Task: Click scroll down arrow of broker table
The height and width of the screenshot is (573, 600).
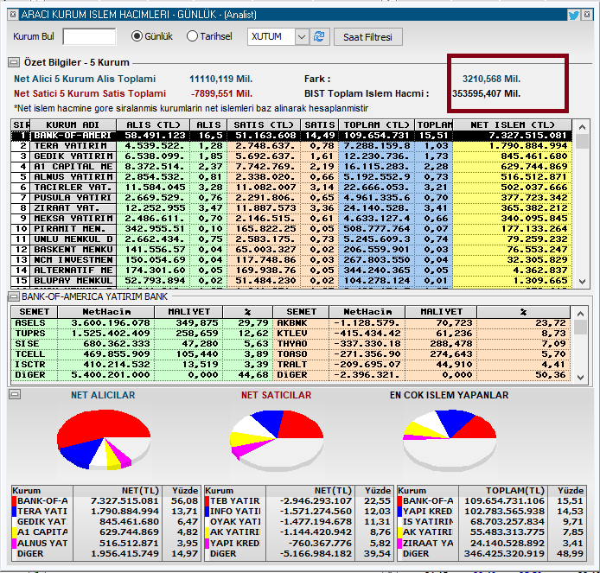Action: [582, 281]
